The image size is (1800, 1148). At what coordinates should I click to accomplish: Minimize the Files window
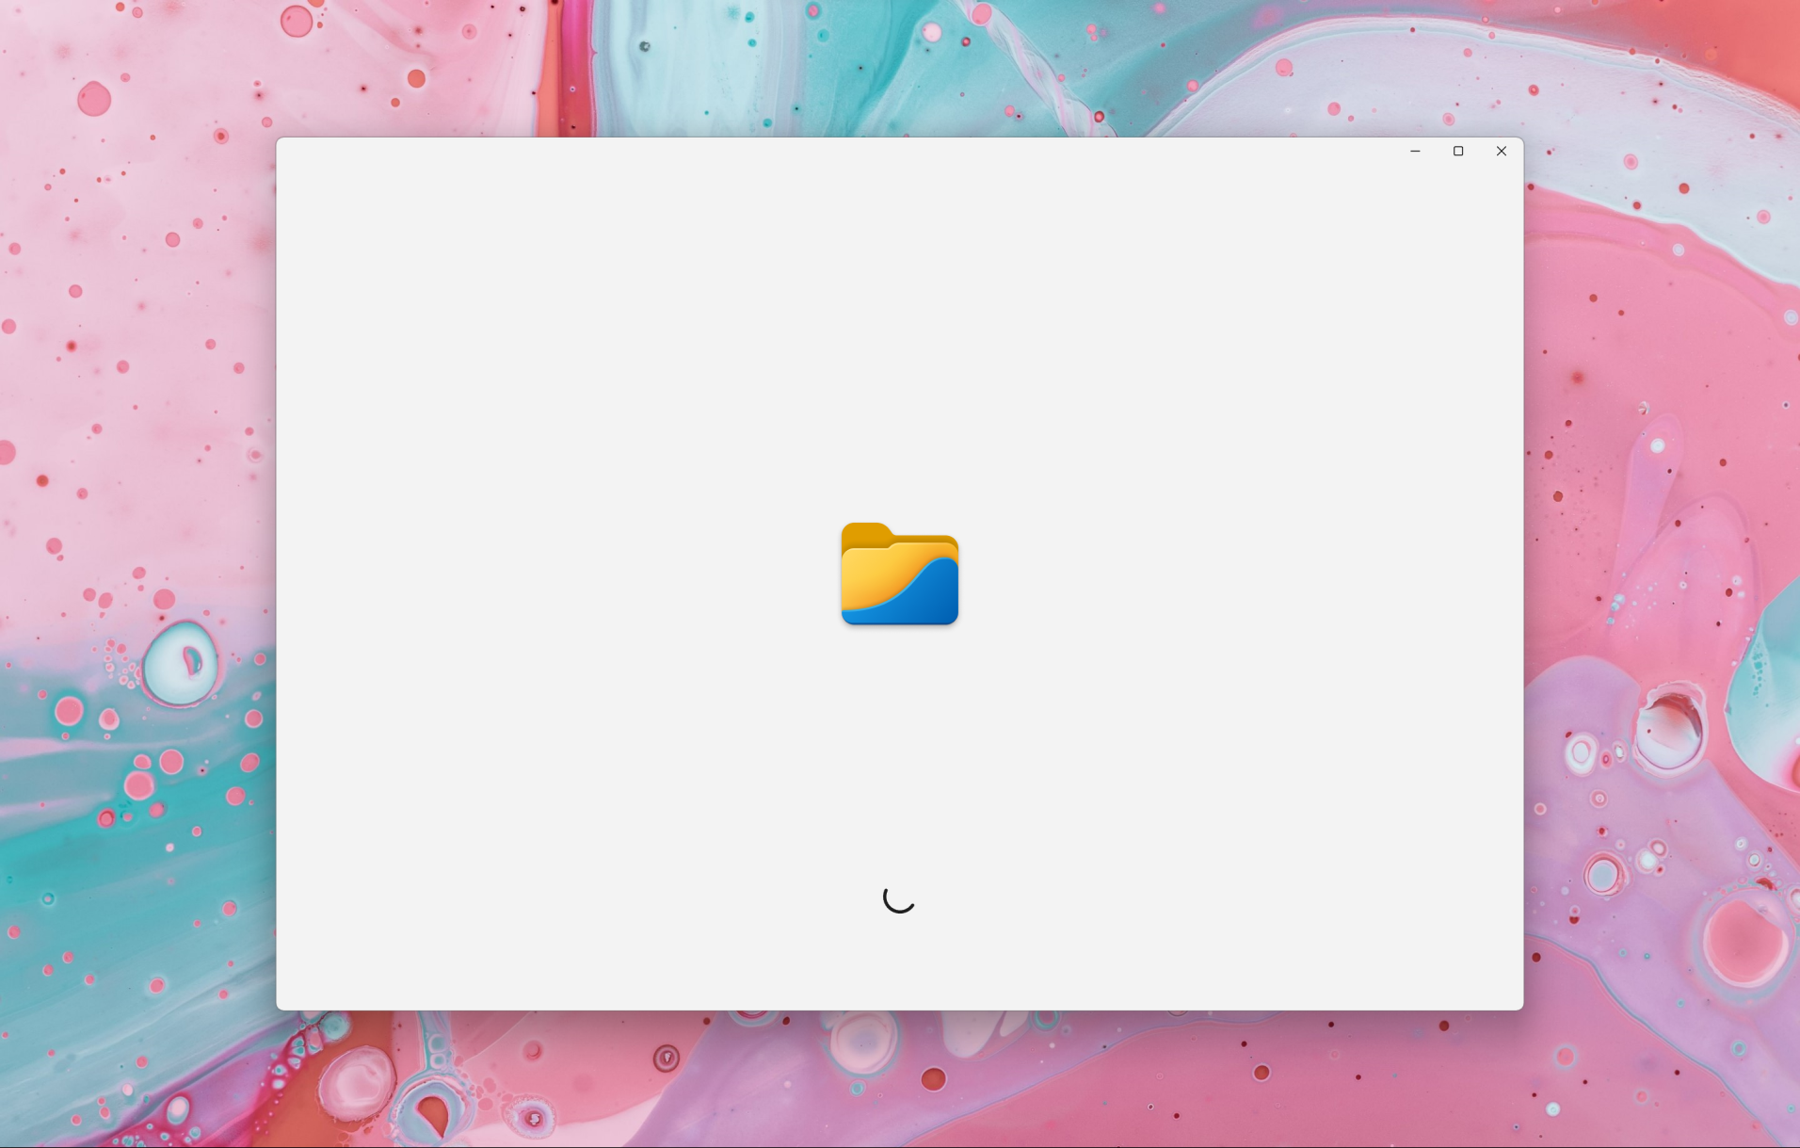tap(1415, 151)
